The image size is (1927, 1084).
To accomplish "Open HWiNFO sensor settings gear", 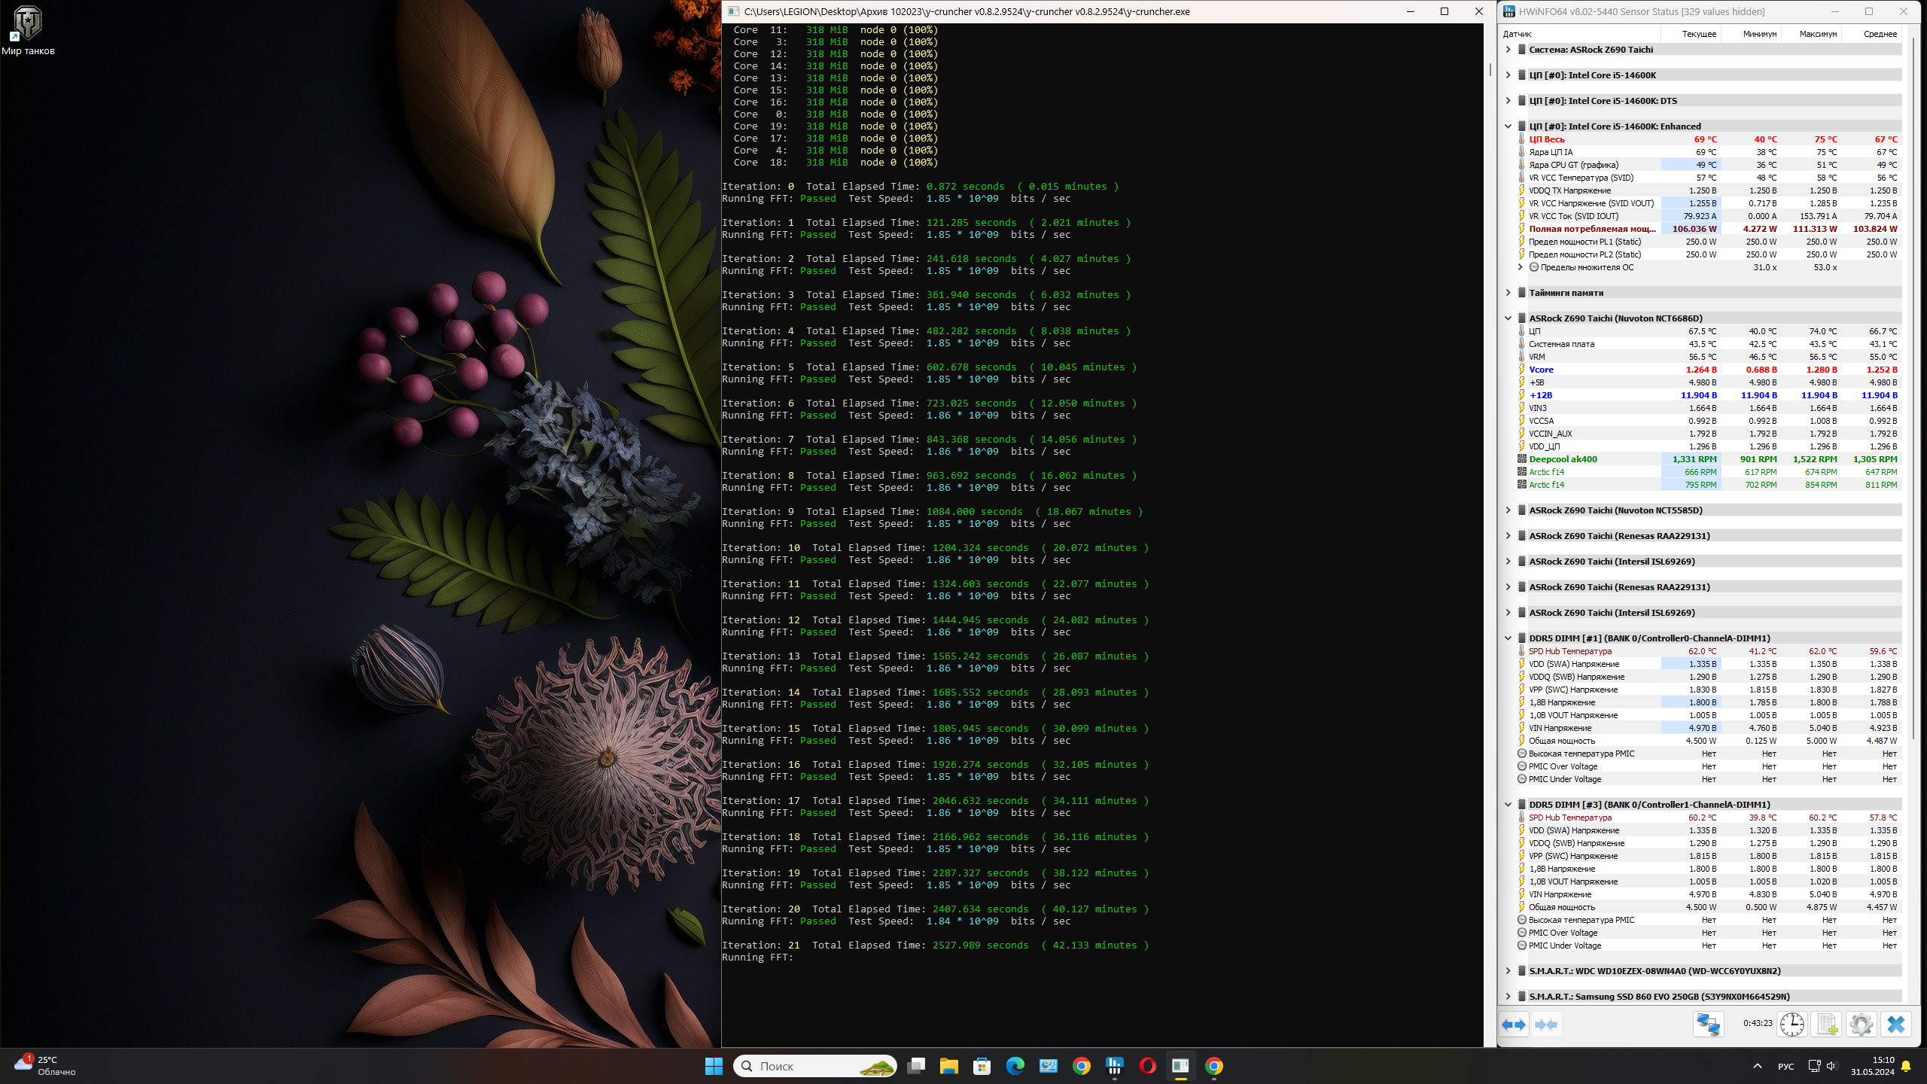I will (x=1862, y=1025).
